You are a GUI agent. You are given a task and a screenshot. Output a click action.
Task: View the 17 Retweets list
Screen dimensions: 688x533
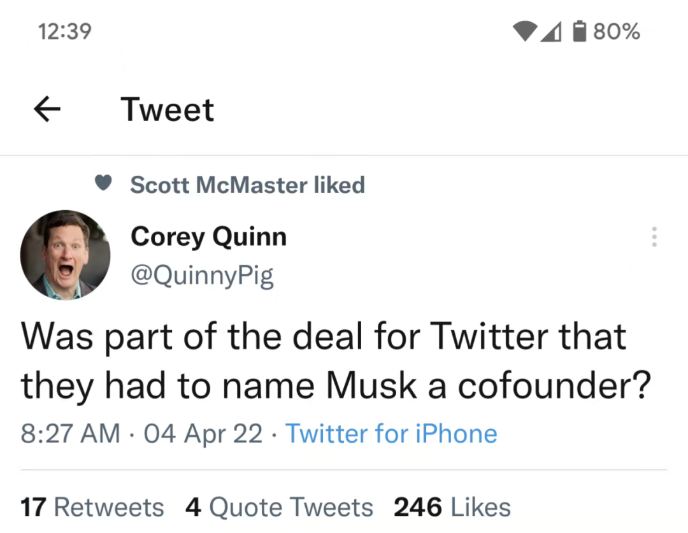tap(92, 508)
